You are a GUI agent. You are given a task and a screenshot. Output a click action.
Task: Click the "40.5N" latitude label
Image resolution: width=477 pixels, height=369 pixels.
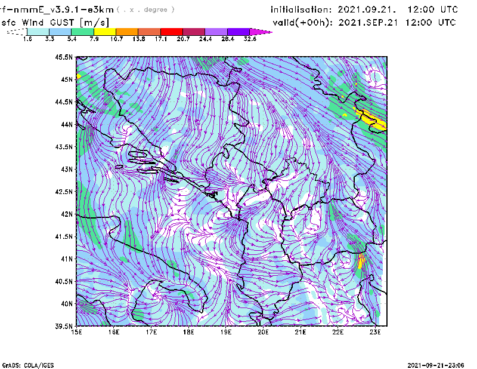(64, 281)
